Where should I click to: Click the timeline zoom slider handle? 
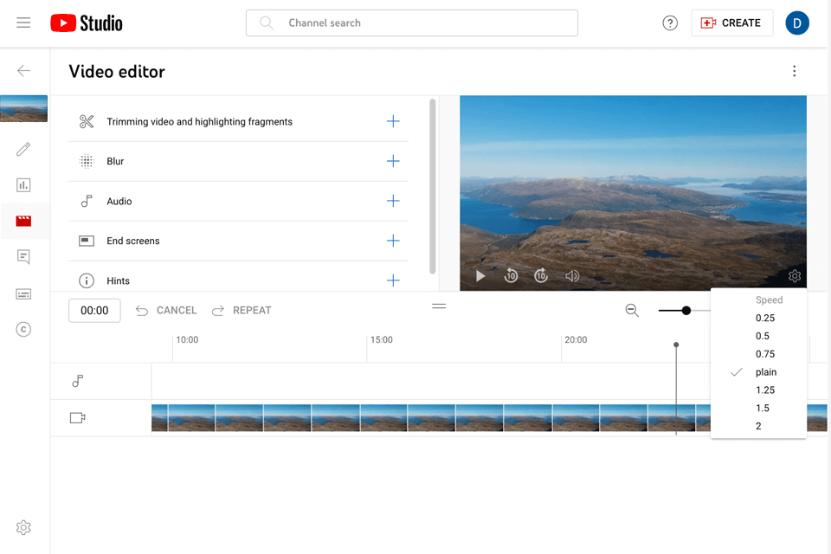tap(686, 311)
